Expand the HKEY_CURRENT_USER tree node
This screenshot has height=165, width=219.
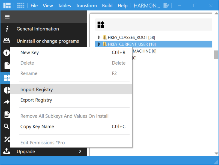click(99, 44)
